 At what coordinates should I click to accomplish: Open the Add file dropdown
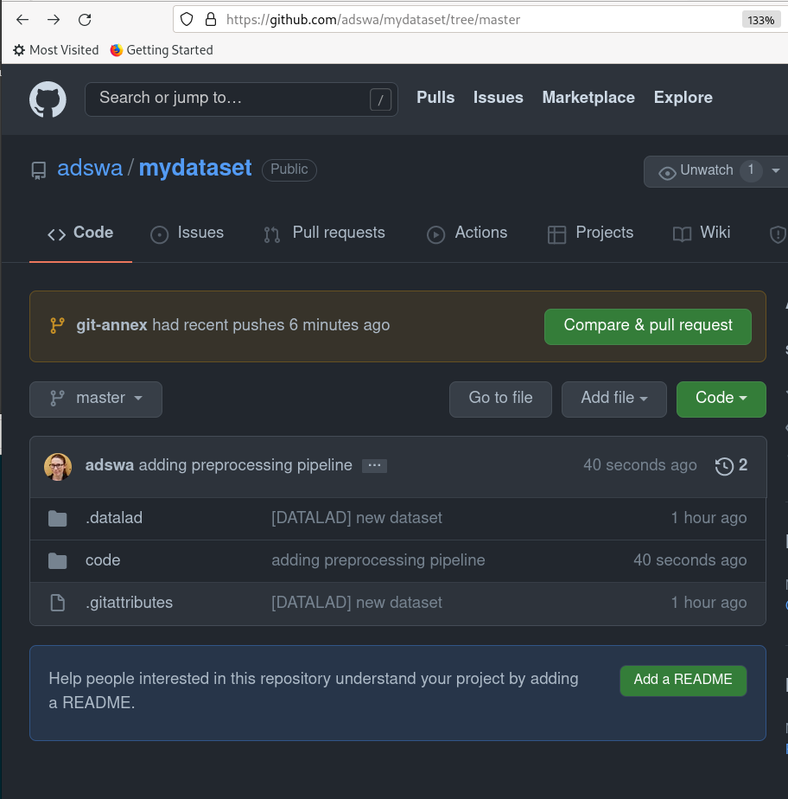pyautogui.click(x=613, y=399)
